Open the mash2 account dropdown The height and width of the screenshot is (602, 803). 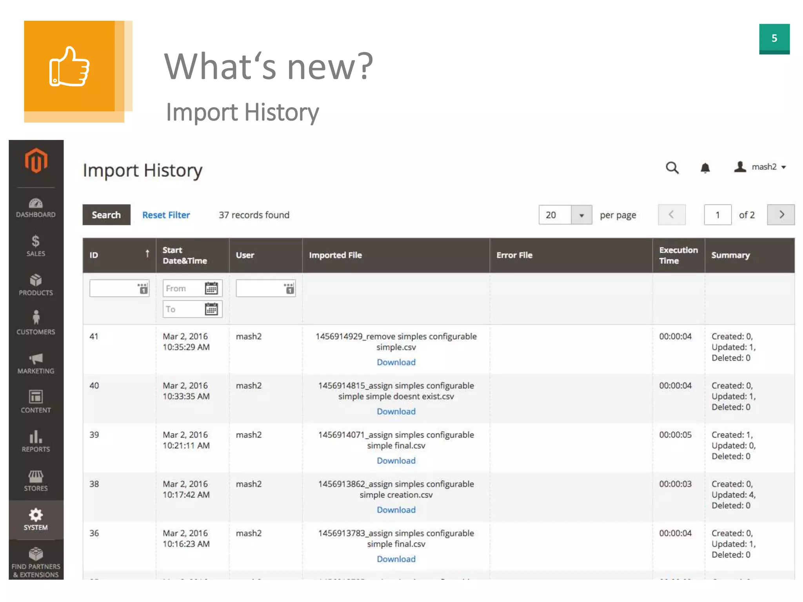click(x=760, y=167)
